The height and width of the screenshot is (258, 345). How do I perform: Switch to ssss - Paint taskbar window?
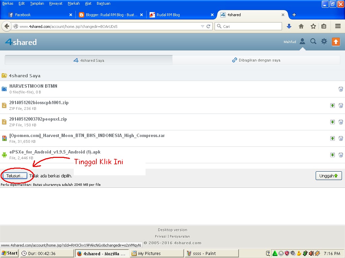[212, 253]
